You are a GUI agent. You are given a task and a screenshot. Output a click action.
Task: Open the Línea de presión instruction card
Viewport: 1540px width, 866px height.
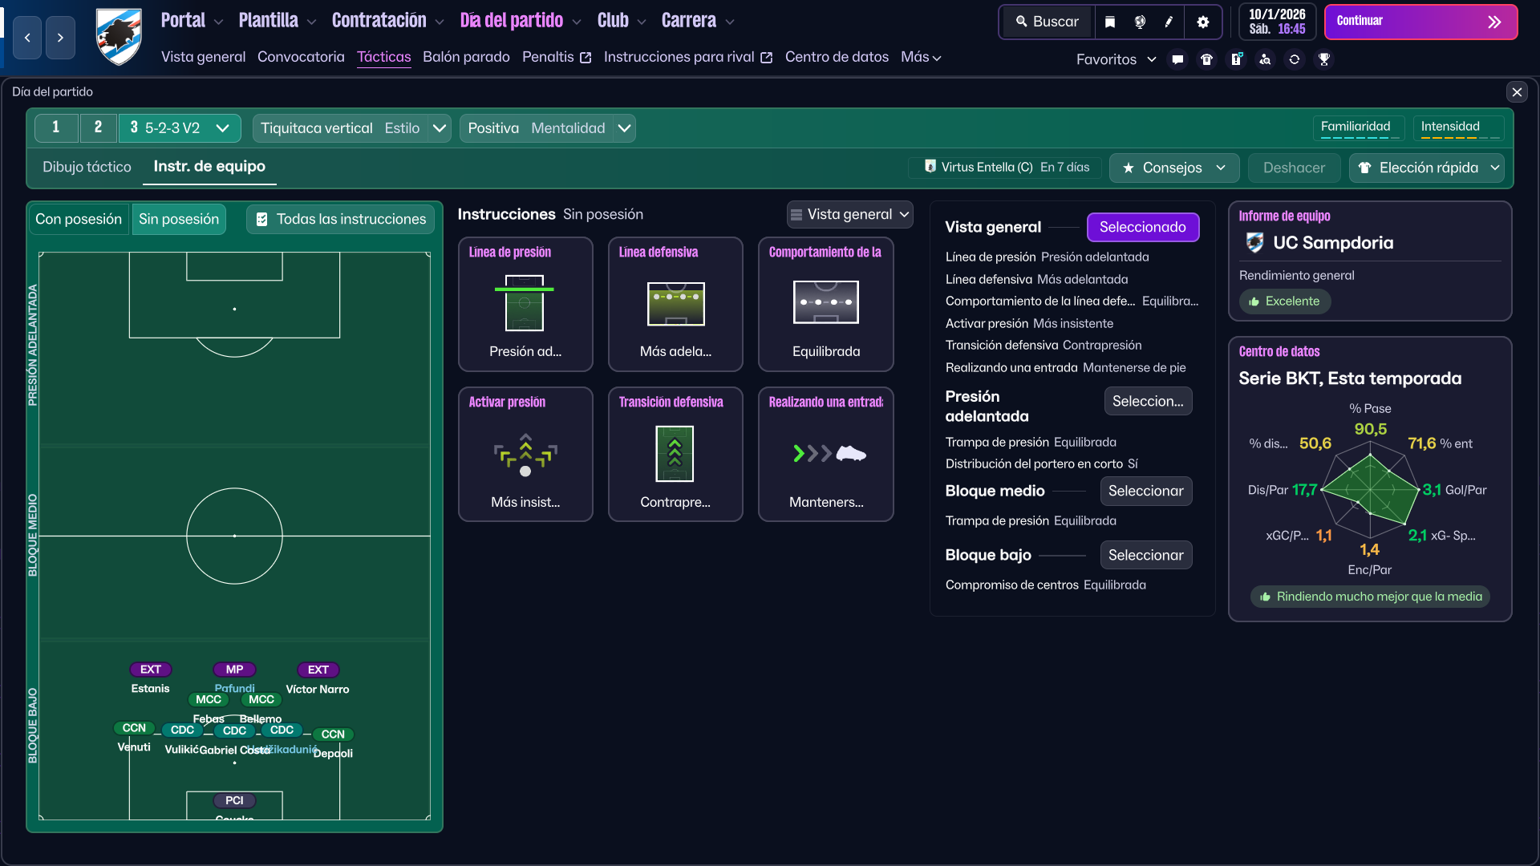(525, 304)
